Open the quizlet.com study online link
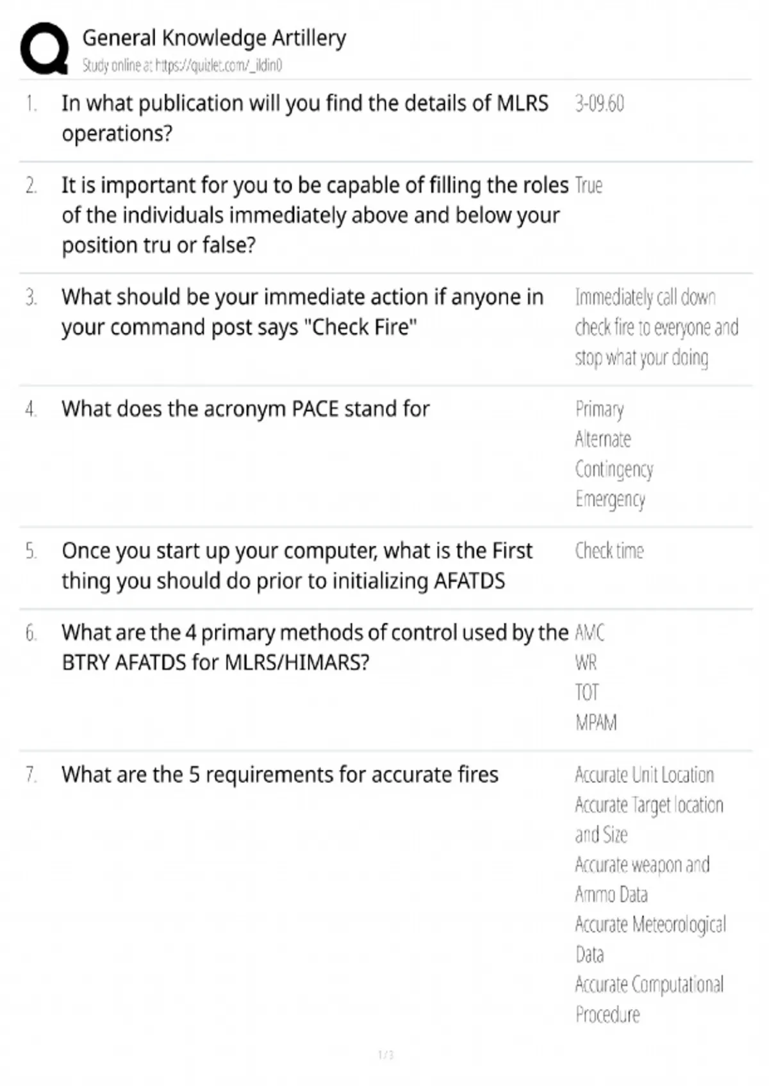Viewport: 769px width, 1089px height. (182, 65)
